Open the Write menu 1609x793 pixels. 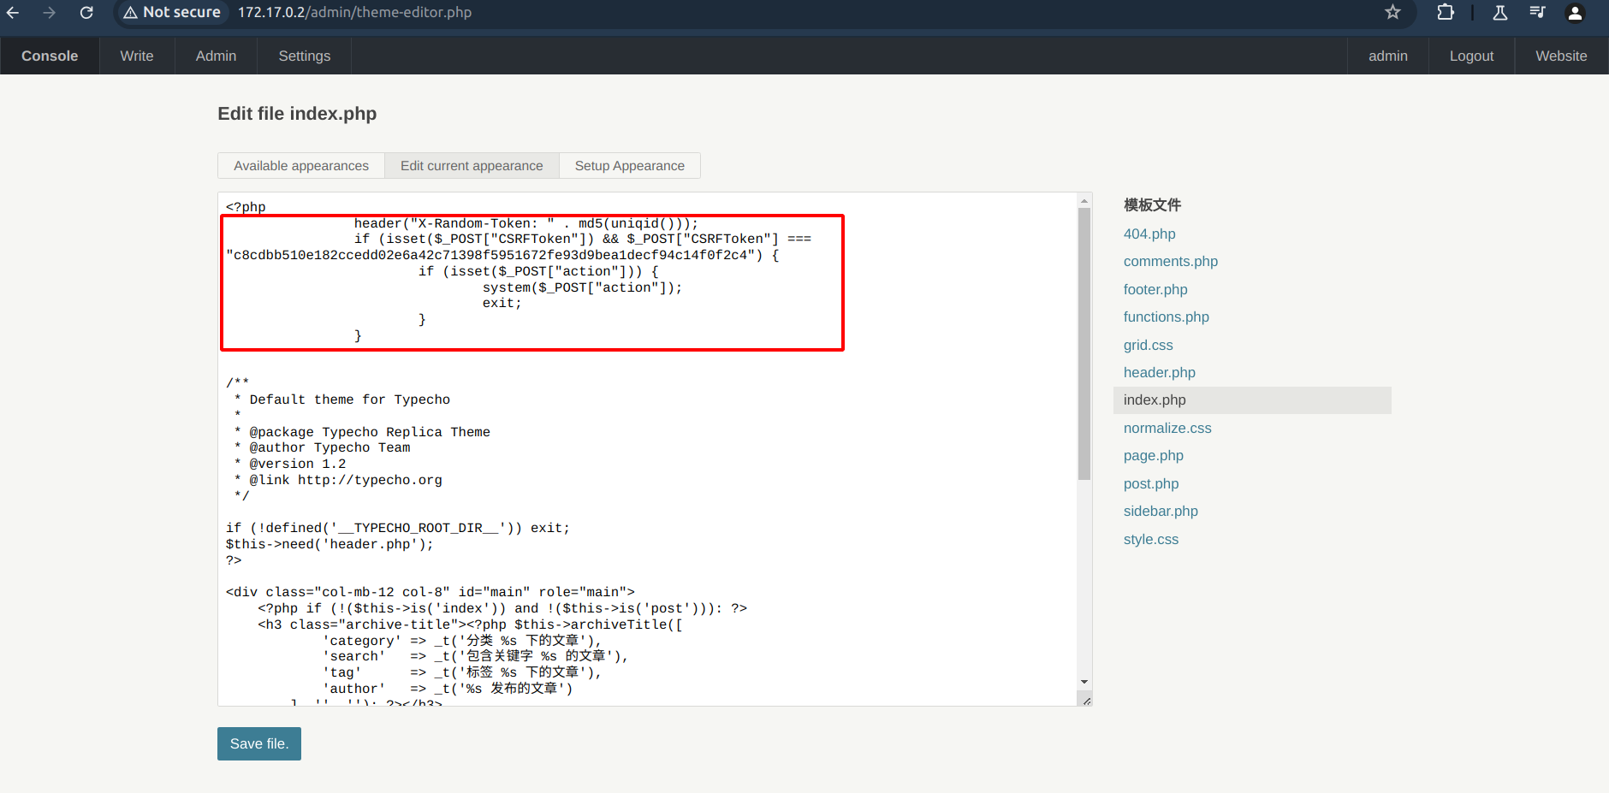(x=137, y=56)
